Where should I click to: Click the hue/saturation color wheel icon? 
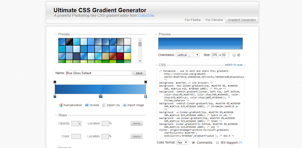click(x=61, y=105)
